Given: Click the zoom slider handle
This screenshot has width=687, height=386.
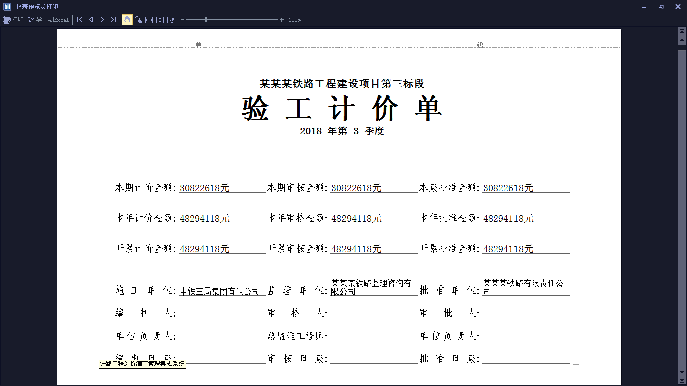Looking at the screenshot, I should [x=206, y=20].
